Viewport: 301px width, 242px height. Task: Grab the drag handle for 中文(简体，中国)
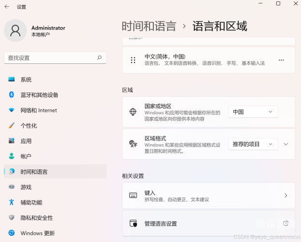[x=133, y=60]
